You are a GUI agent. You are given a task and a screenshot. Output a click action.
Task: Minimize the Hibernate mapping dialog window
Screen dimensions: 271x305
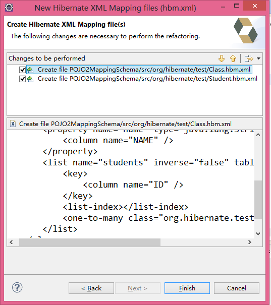point(223,7)
